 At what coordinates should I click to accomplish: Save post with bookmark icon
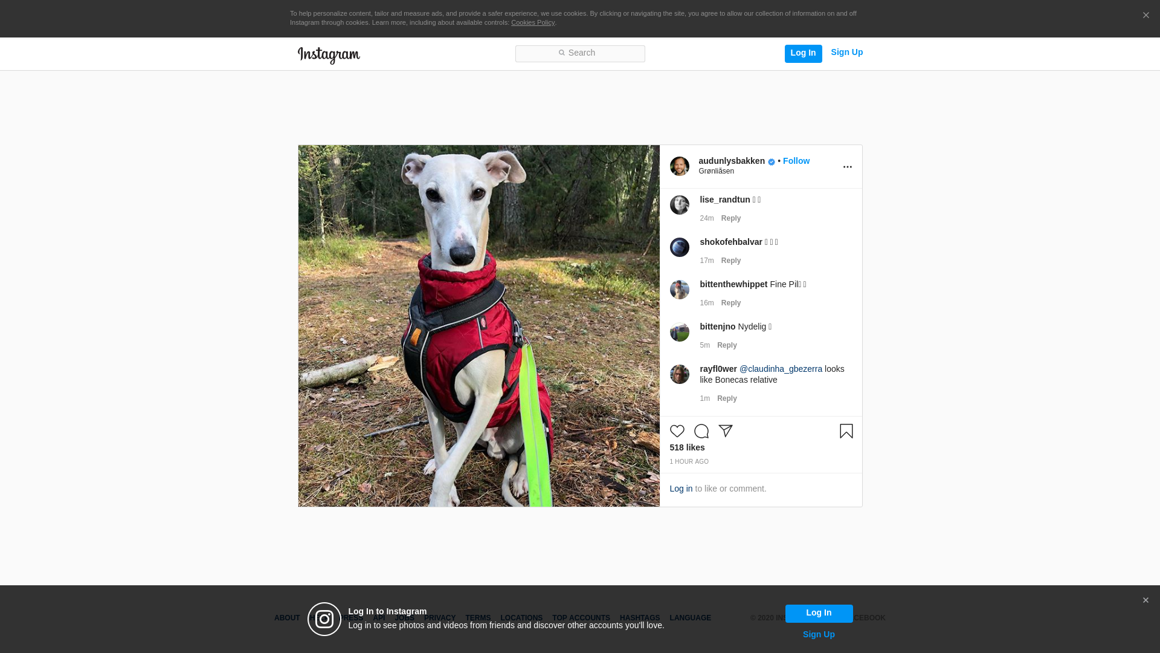(x=846, y=431)
